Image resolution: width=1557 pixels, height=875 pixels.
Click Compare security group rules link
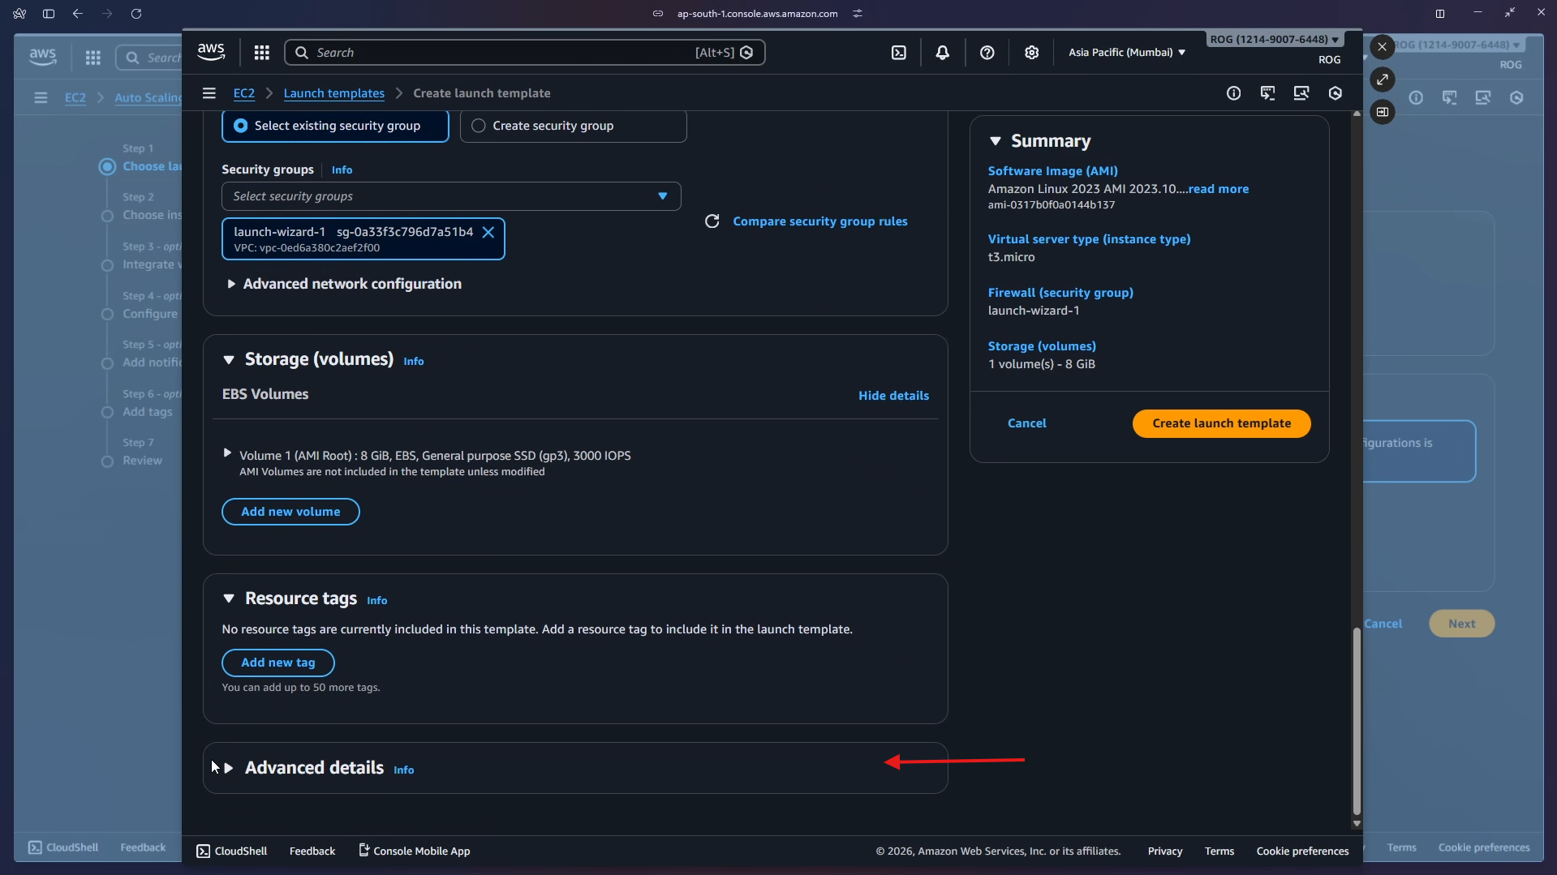819,221
